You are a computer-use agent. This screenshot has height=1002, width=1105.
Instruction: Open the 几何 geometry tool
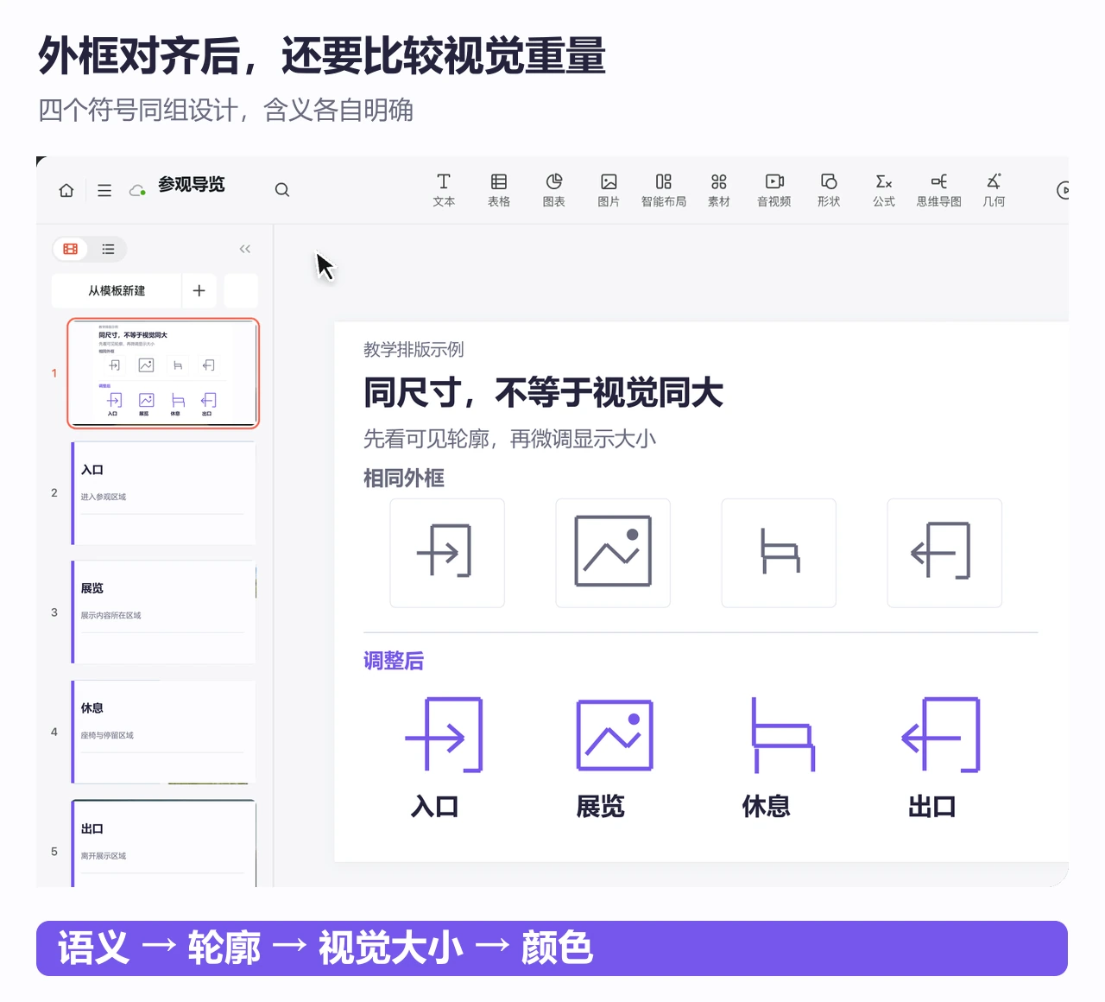click(994, 190)
